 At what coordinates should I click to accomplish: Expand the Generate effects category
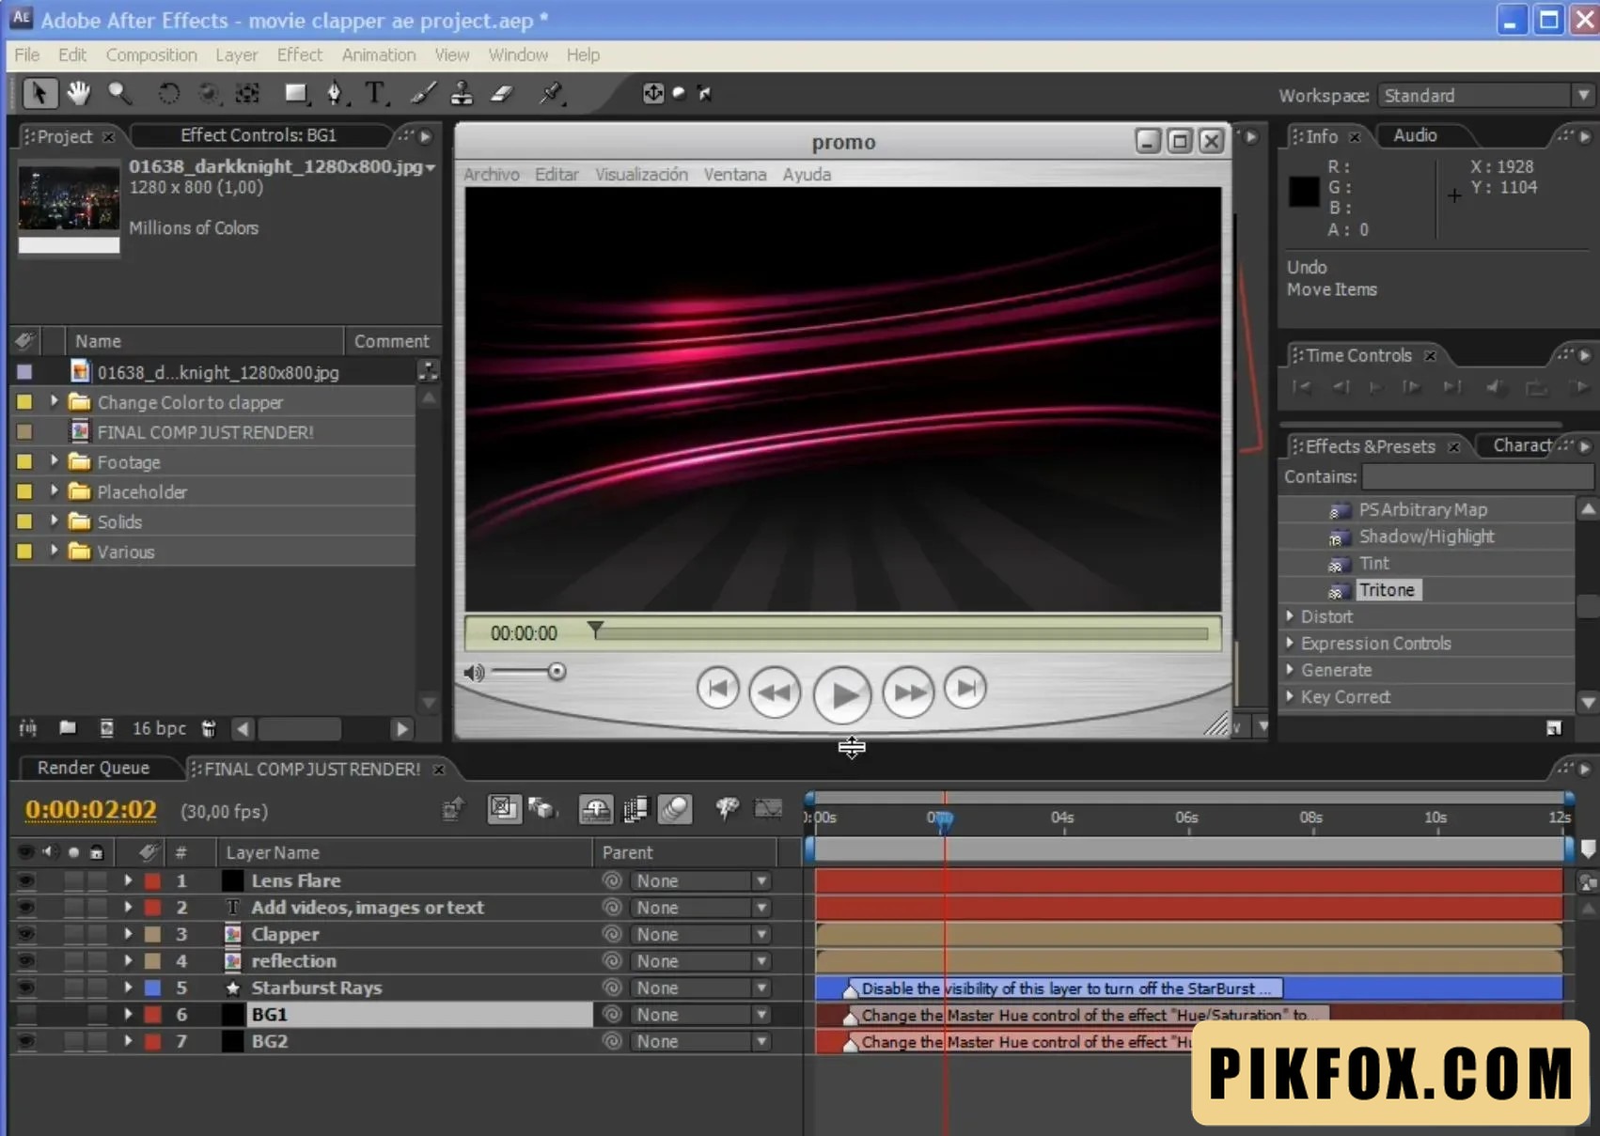click(1291, 670)
